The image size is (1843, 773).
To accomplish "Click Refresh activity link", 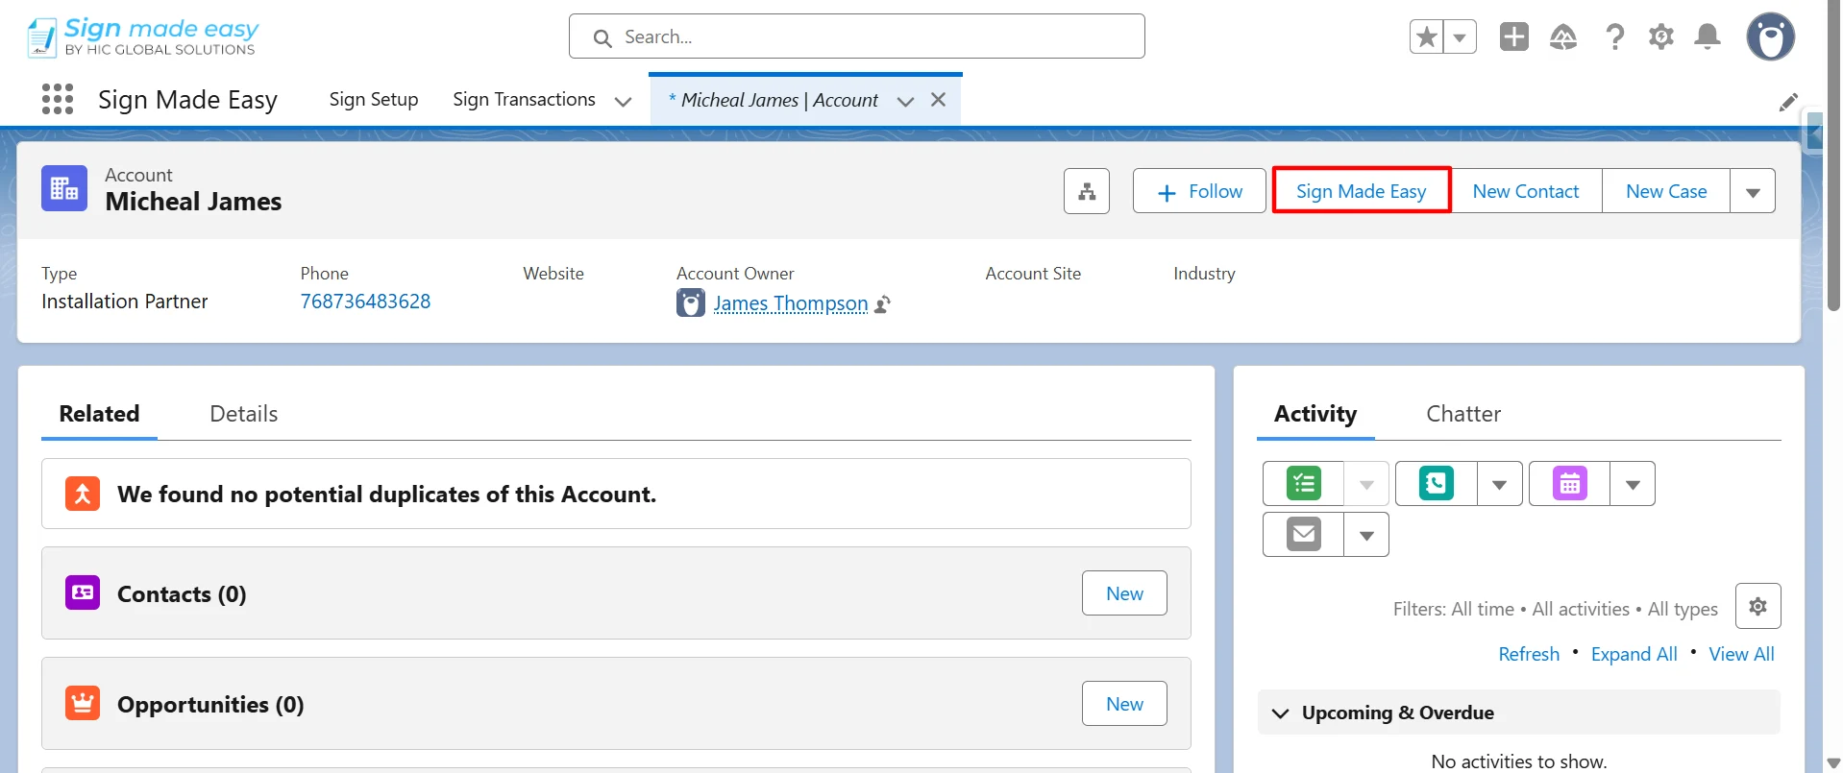I will (1529, 654).
